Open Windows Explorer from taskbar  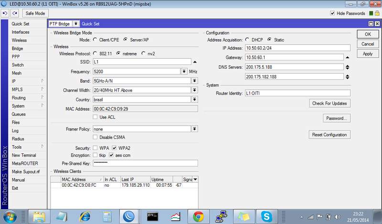pyautogui.click(x=39, y=217)
